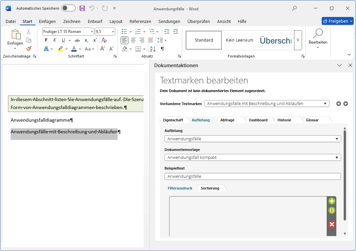Open the quick access toolbar customize arrow
This screenshot has height=251, width=356.
click(x=115, y=8)
